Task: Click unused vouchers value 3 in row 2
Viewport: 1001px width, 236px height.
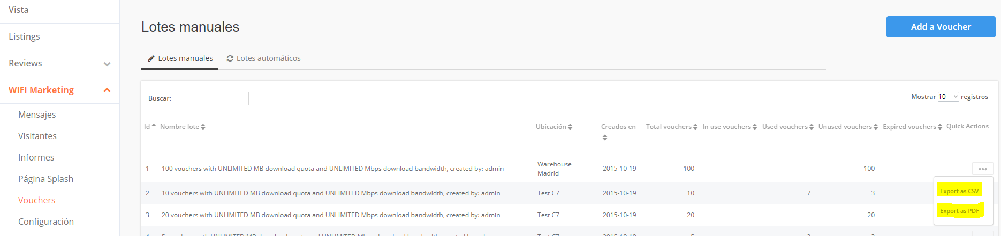Action: [873, 193]
